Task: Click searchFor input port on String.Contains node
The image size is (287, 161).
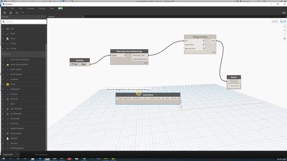Action: pos(194,45)
